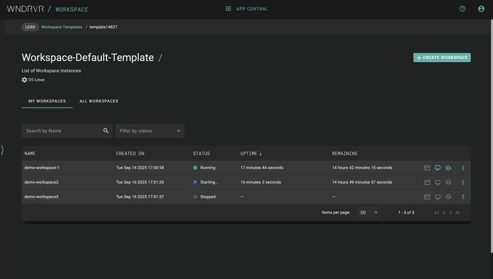This screenshot has width=493, height=279.
Task: Select the My Workspaces tab
Action: click(x=47, y=101)
